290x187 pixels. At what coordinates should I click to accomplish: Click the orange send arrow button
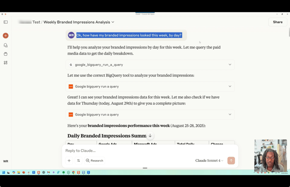click(231, 160)
